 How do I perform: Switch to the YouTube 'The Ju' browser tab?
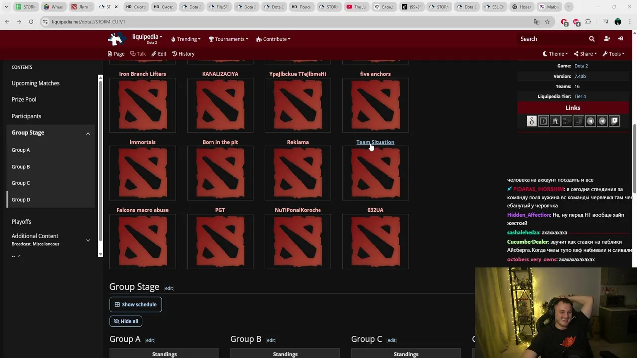357,7
